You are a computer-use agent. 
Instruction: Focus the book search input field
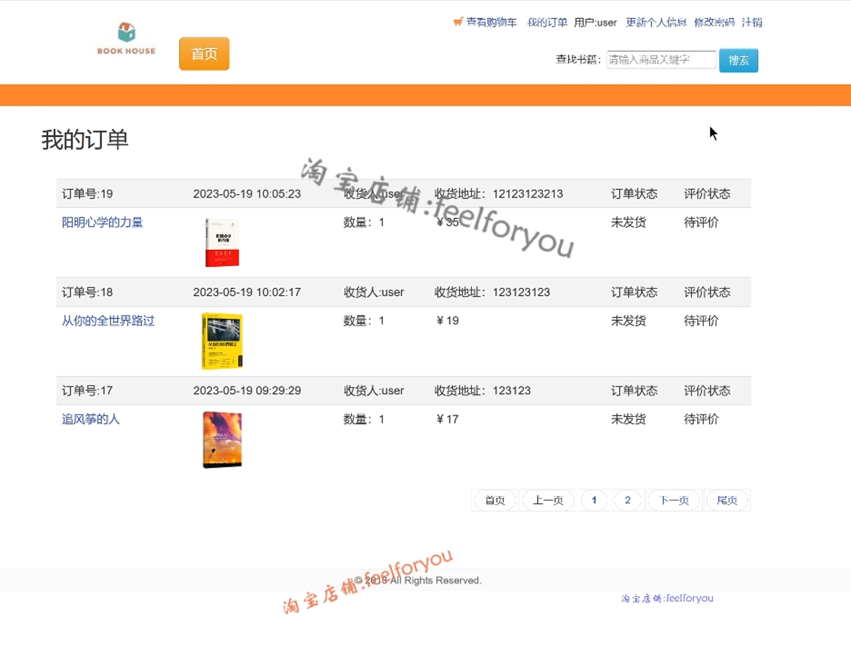(661, 60)
